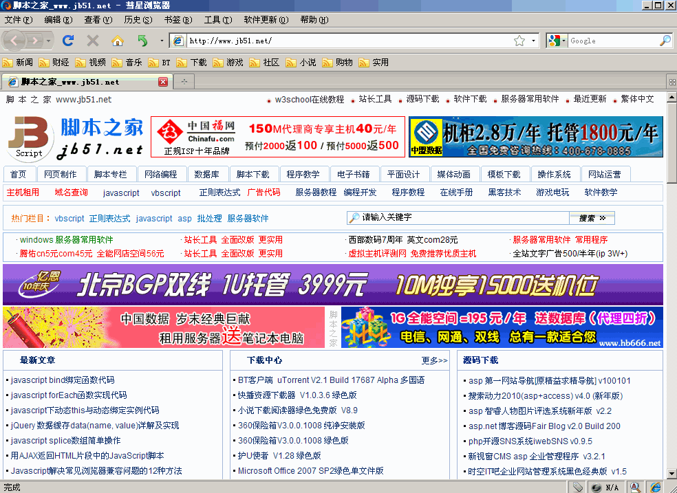
Task: Open the 查看 menu
Action: 98,20
